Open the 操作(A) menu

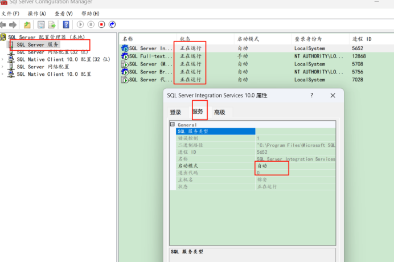tap(37, 13)
